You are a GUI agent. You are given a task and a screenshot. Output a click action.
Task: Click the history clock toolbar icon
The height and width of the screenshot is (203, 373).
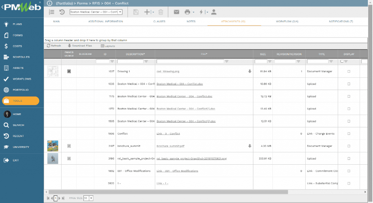(62, 12)
